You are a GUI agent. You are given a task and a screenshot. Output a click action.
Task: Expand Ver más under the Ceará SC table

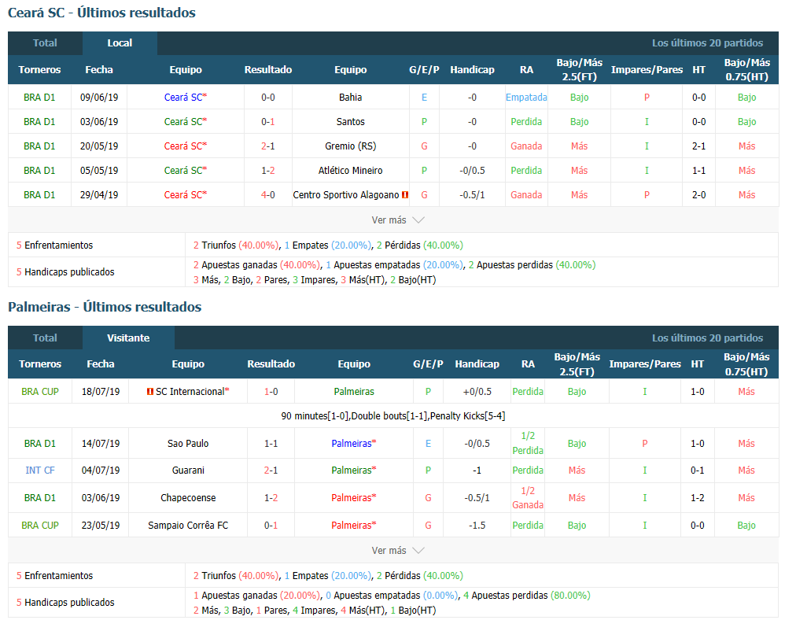click(x=397, y=220)
